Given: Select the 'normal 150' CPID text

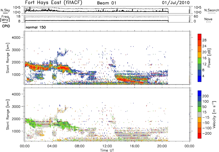Looking at the screenshot, I should [x=36, y=27].
